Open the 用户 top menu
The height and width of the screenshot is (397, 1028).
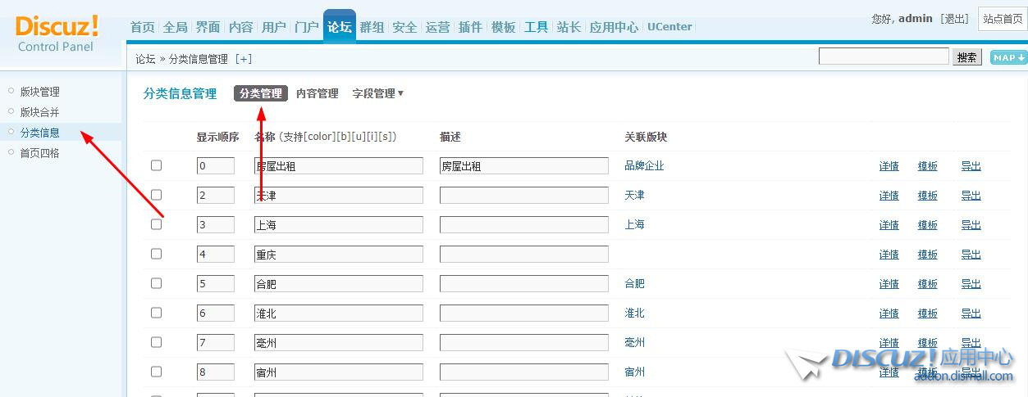274,27
